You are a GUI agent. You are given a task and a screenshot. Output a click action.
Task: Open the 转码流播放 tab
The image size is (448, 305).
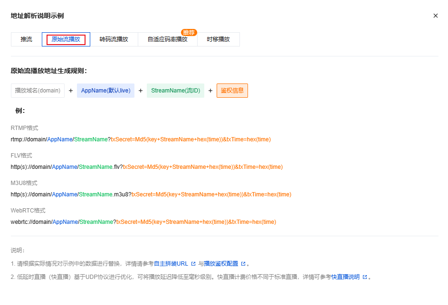tap(114, 39)
